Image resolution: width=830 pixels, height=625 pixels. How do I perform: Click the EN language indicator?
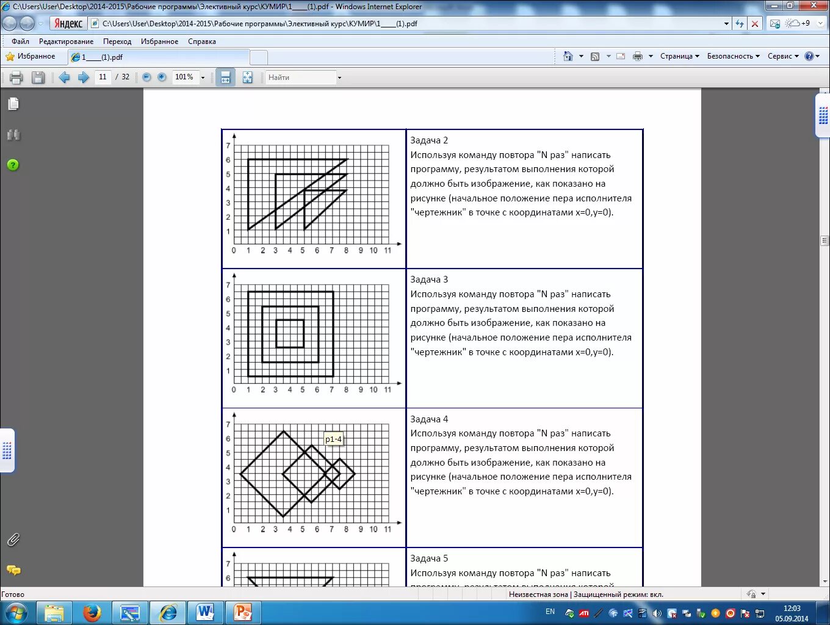point(550,612)
